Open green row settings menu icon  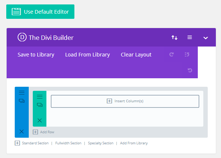[40, 97]
